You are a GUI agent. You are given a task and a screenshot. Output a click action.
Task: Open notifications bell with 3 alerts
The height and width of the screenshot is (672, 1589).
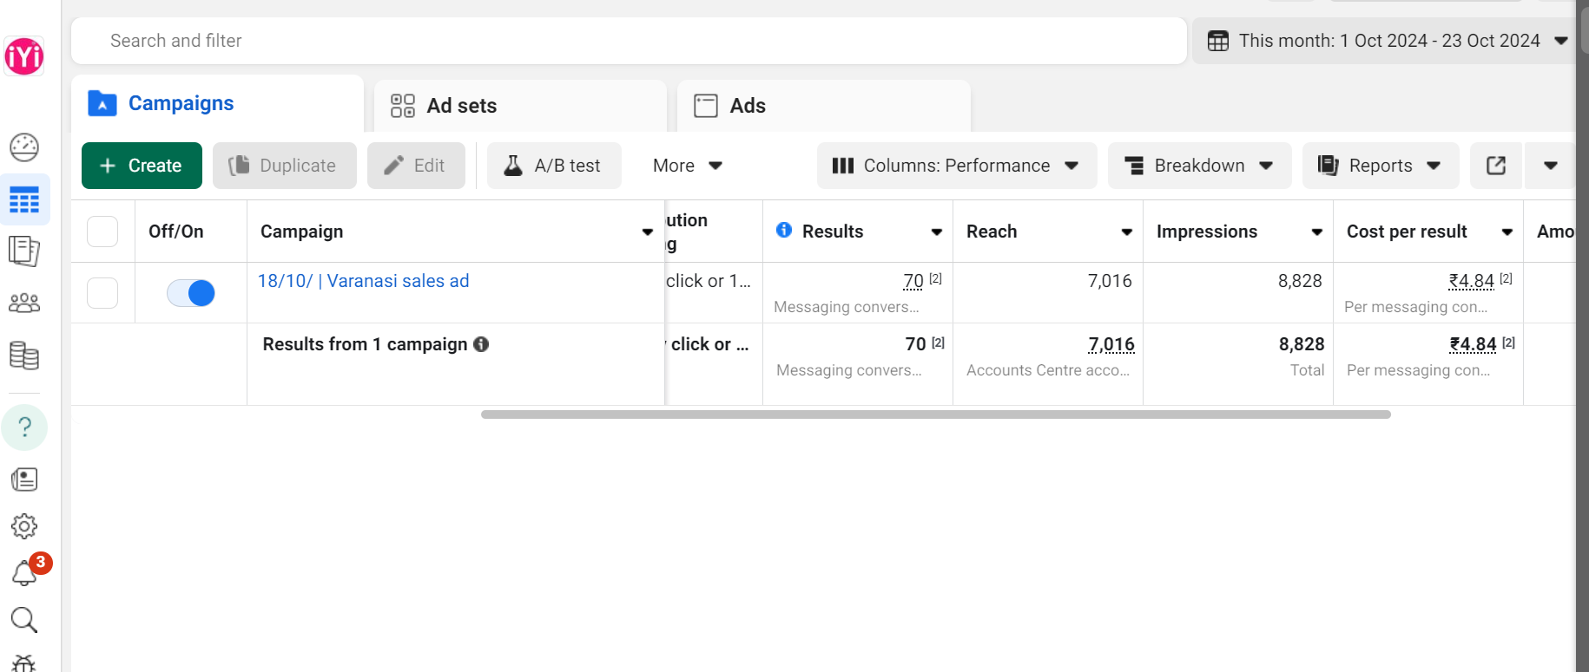(24, 573)
